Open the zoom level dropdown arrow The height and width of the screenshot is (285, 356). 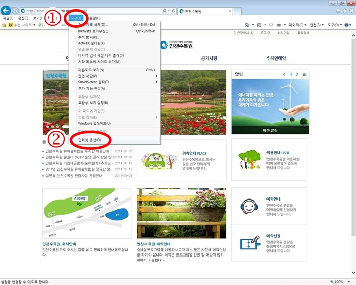[x=348, y=282]
